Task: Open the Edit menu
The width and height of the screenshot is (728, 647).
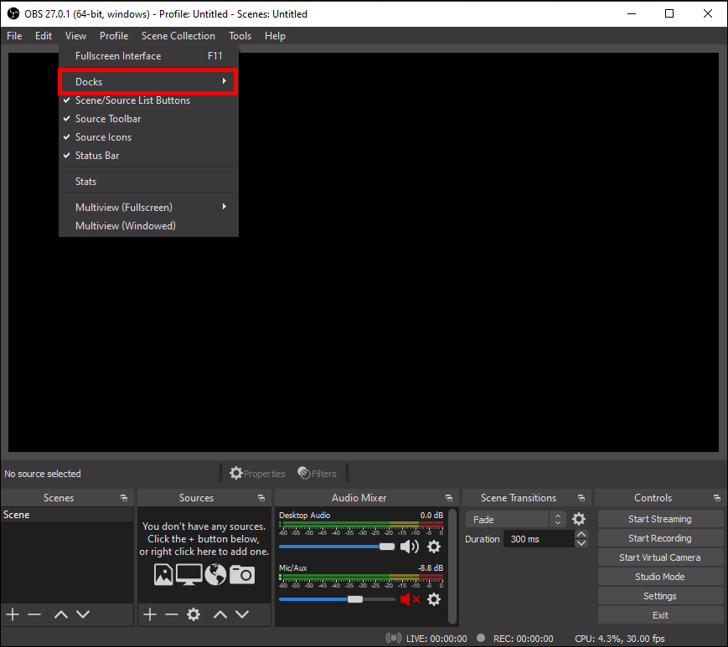Action: pos(44,36)
